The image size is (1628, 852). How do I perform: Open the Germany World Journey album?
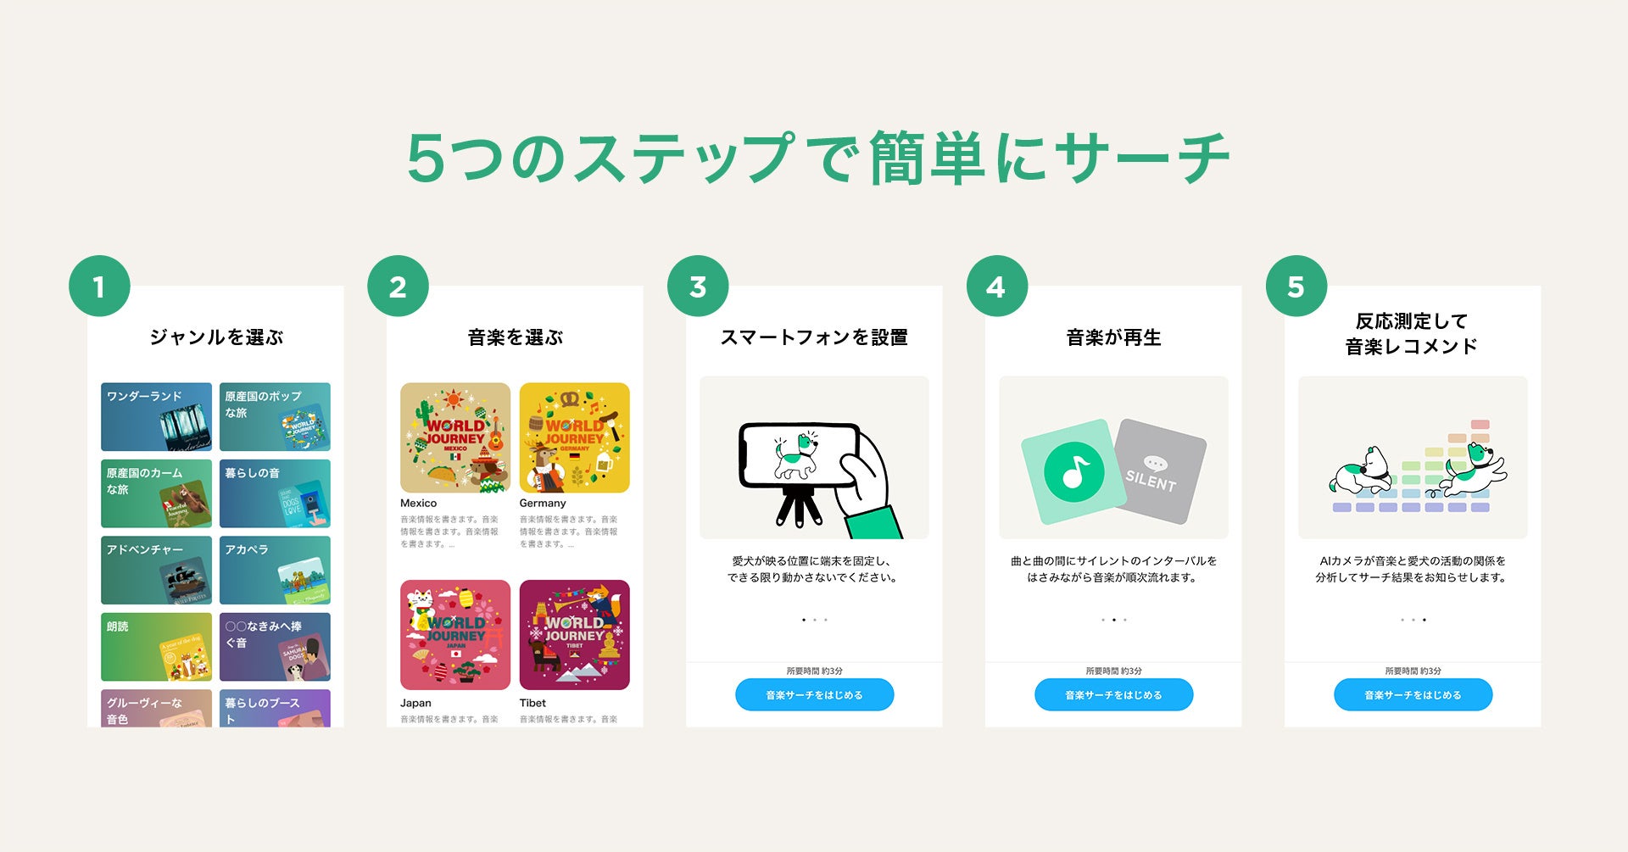(575, 437)
